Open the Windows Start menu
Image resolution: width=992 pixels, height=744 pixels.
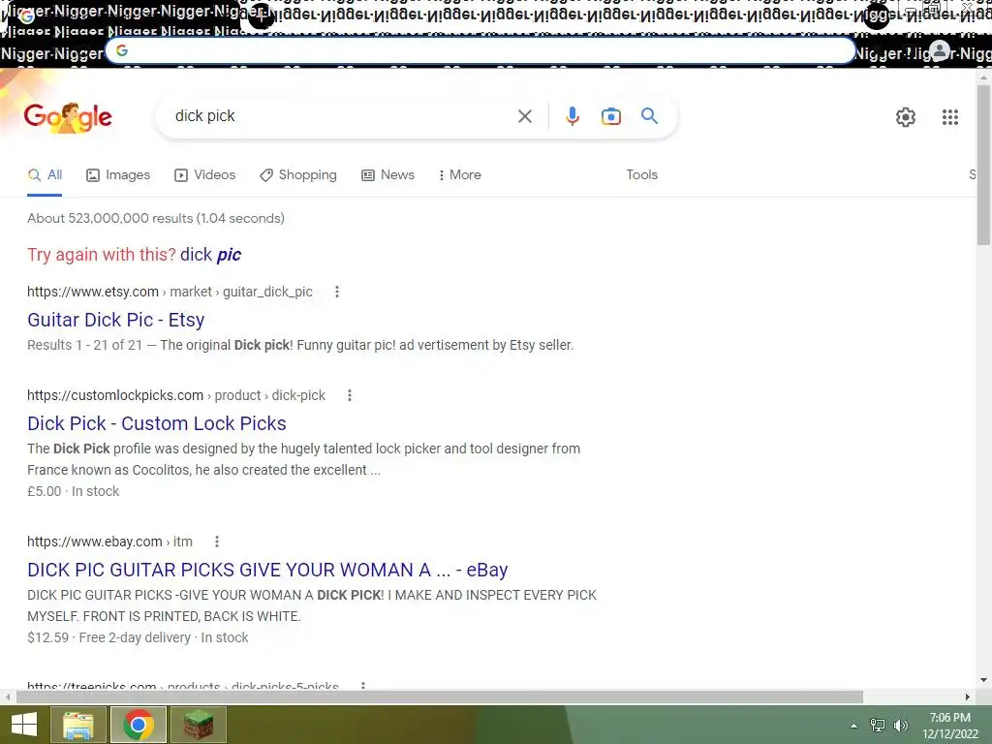(24, 725)
